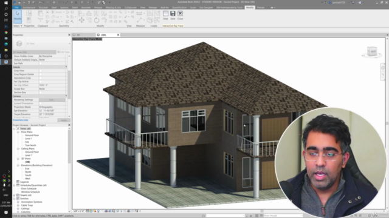Image resolution: width=389 pixels, height=218 pixels.
Task: Open the Ground Floor floor plan
Action: click(32, 136)
